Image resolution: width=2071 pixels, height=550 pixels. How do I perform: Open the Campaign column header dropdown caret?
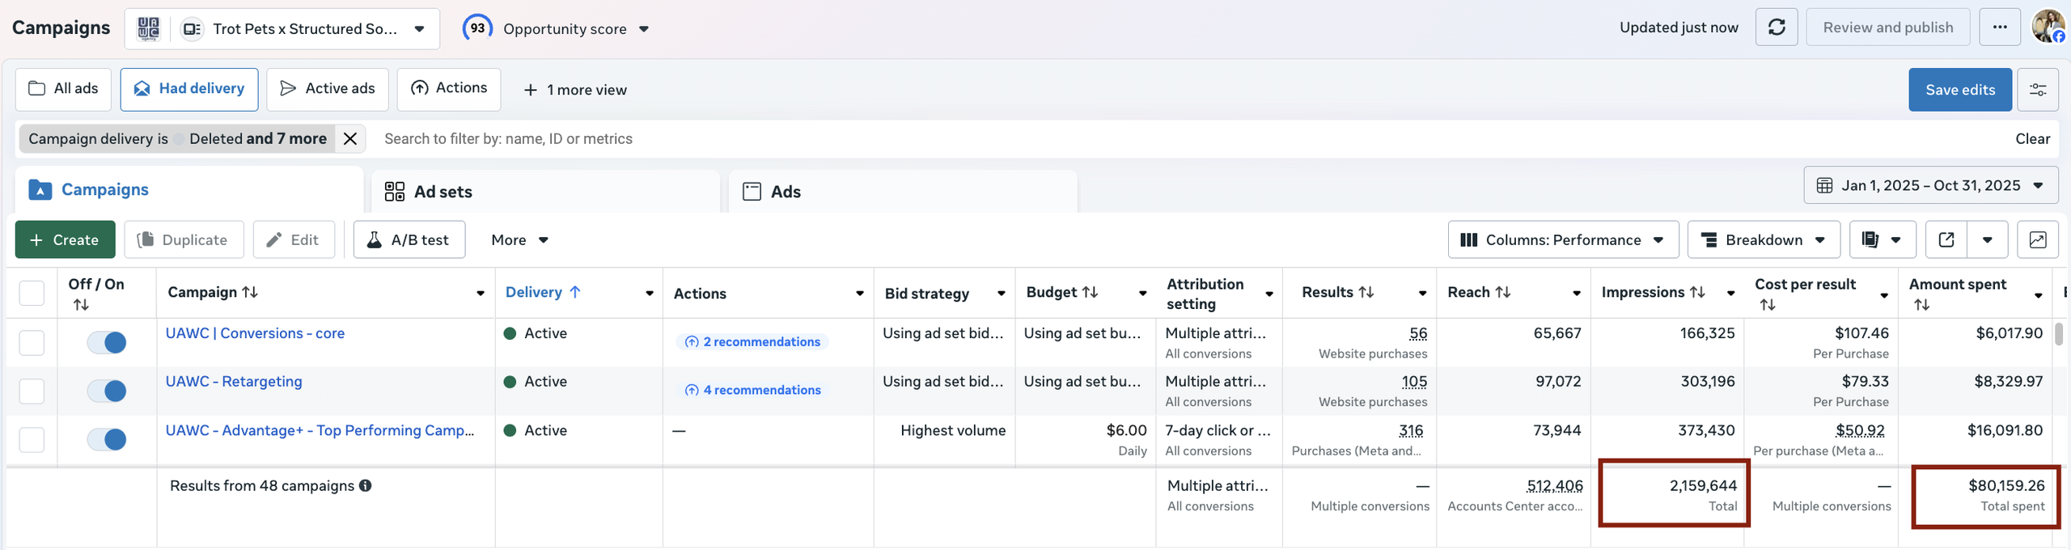point(481,293)
